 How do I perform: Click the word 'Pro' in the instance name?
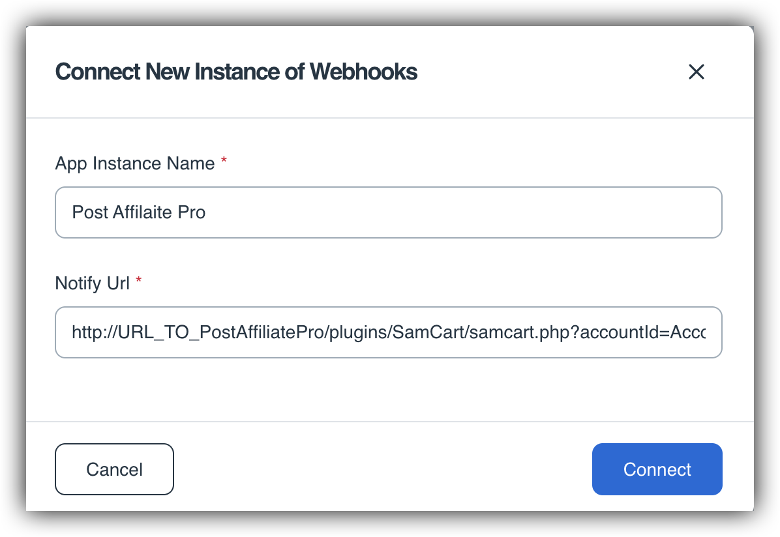192,212
